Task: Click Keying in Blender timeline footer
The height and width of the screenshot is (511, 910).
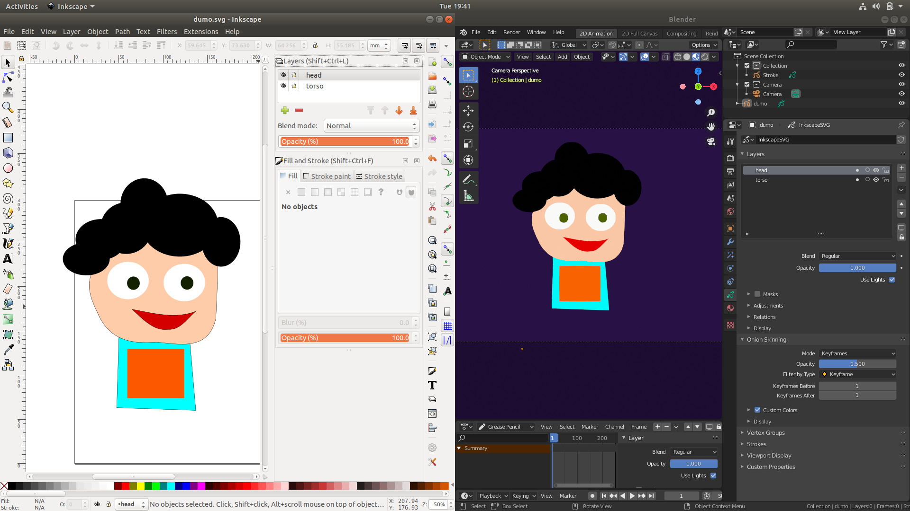Action: [x=523, y=496]
